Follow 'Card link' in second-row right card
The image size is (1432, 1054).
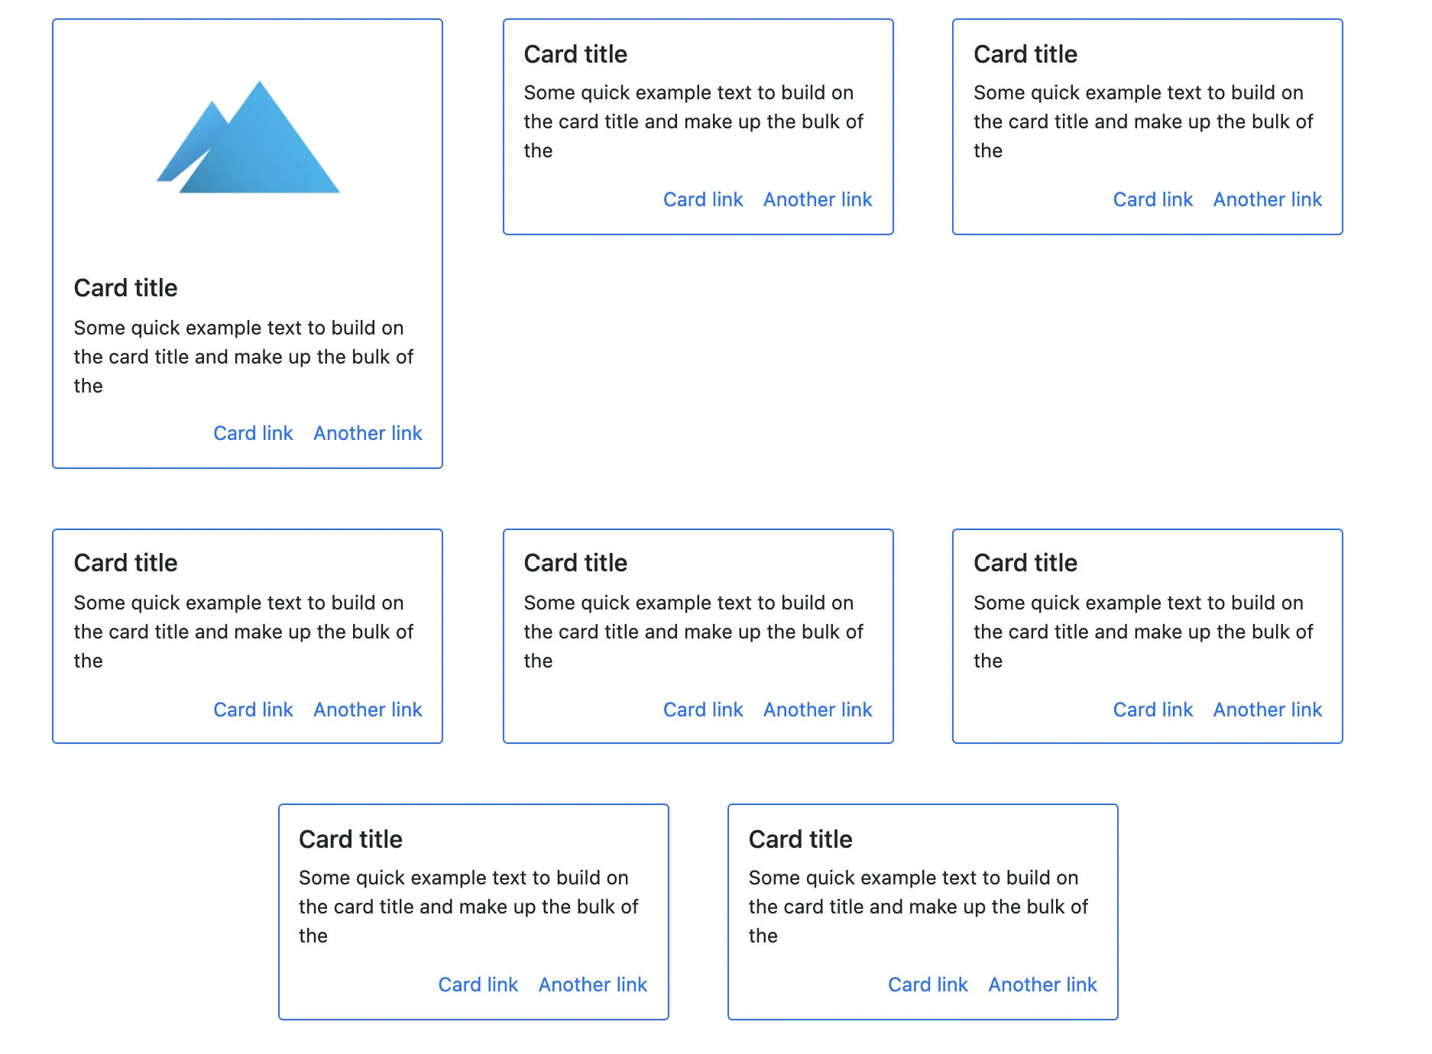(1152, 710)
